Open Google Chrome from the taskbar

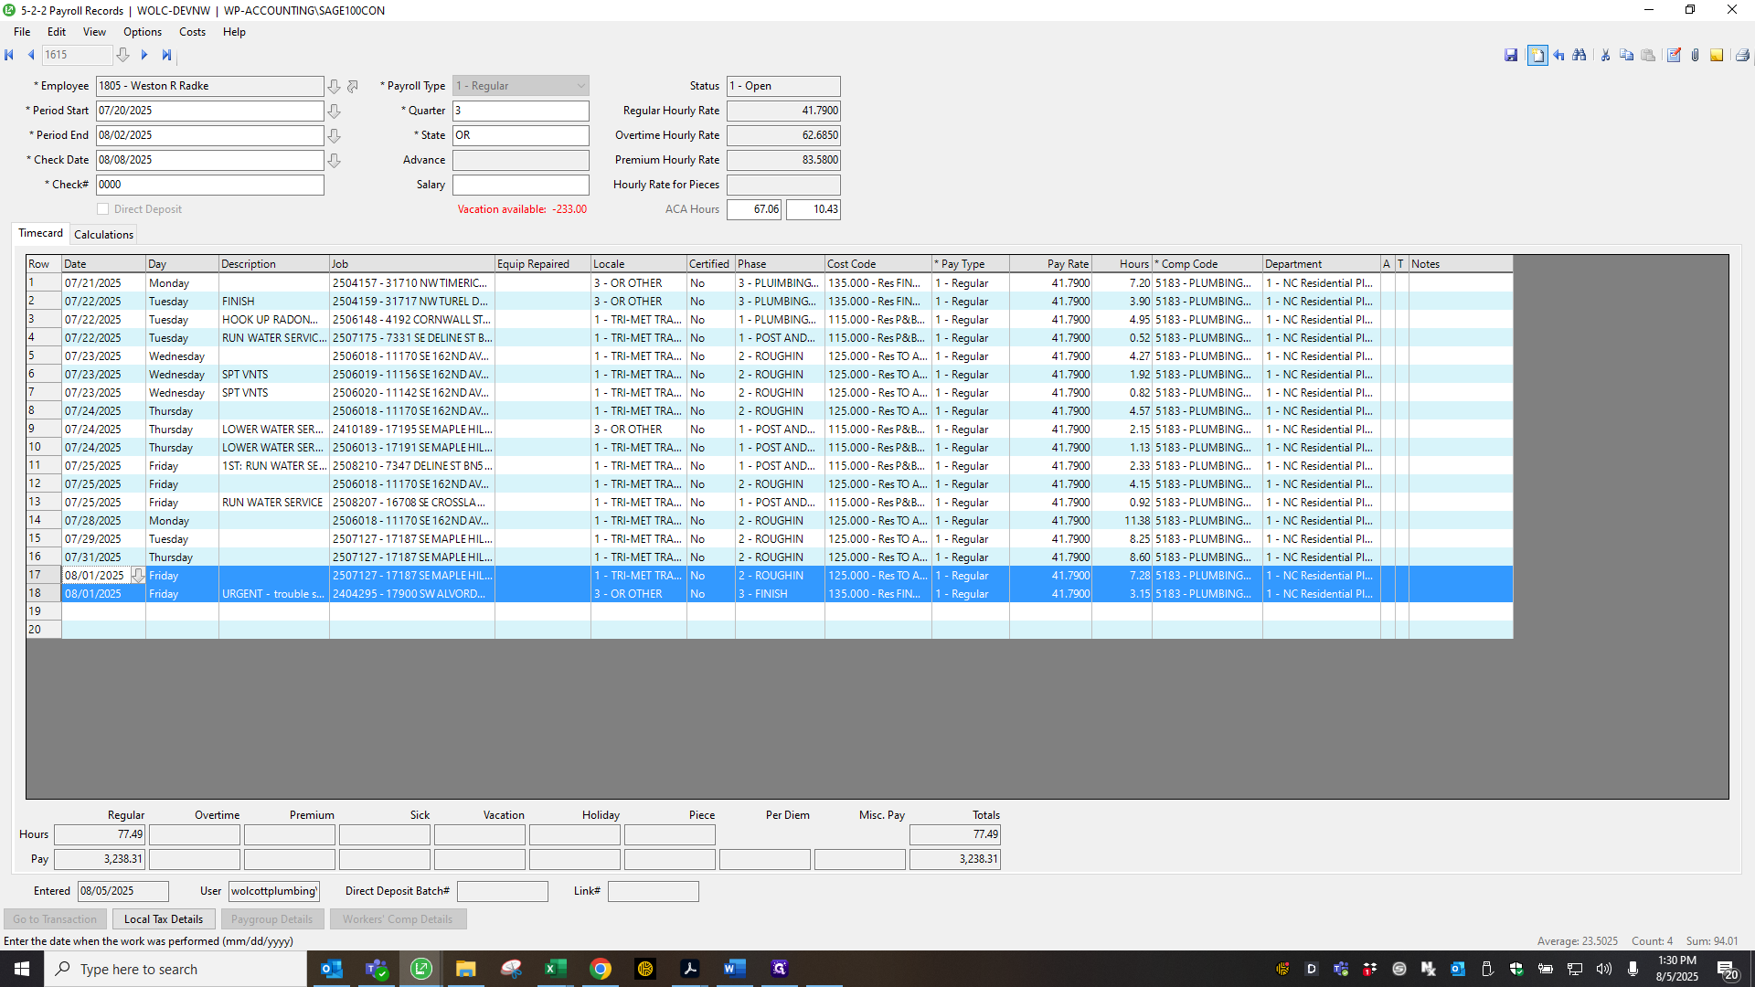600,969
